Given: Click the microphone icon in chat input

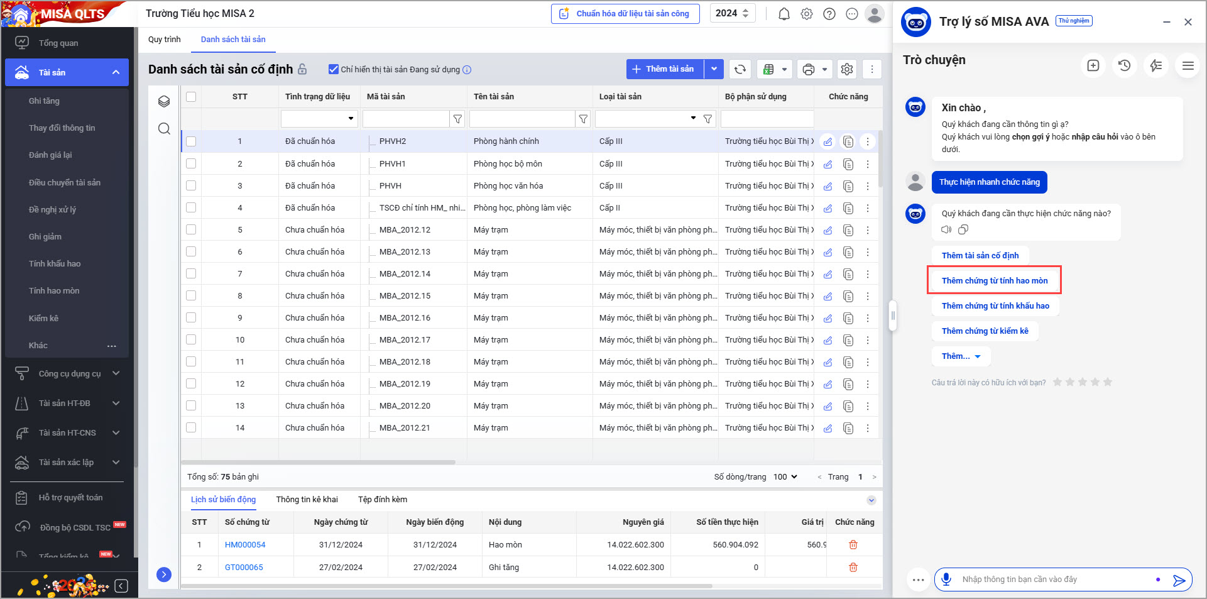Looking at the screenshot, I should click(946, 579).
